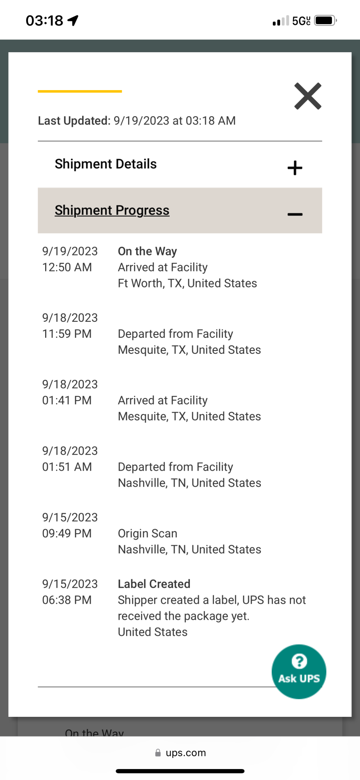
Task: Open the Ask UPS chat button
Action: [299, 672]
